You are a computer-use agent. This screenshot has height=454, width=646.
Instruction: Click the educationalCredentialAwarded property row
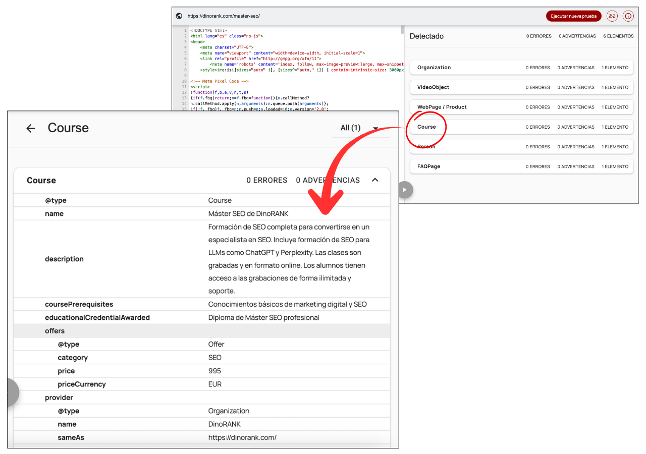[x=202, y=317]
